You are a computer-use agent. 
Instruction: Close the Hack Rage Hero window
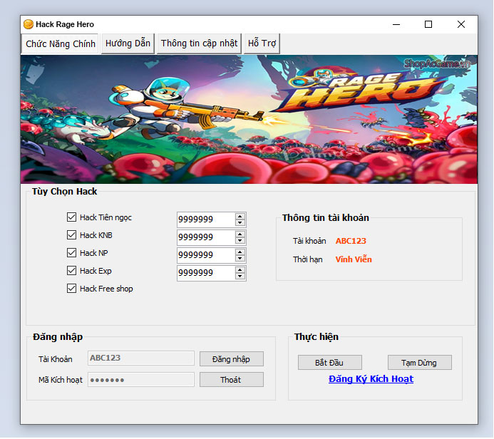461,24
